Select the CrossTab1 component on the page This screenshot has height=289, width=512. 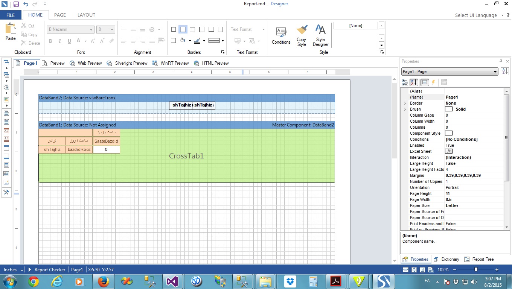[x=186, y=156]
